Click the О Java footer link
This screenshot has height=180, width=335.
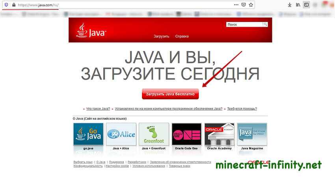[101, 162]
